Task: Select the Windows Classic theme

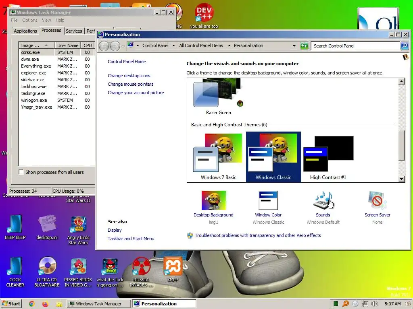Action: click(273, 157)
